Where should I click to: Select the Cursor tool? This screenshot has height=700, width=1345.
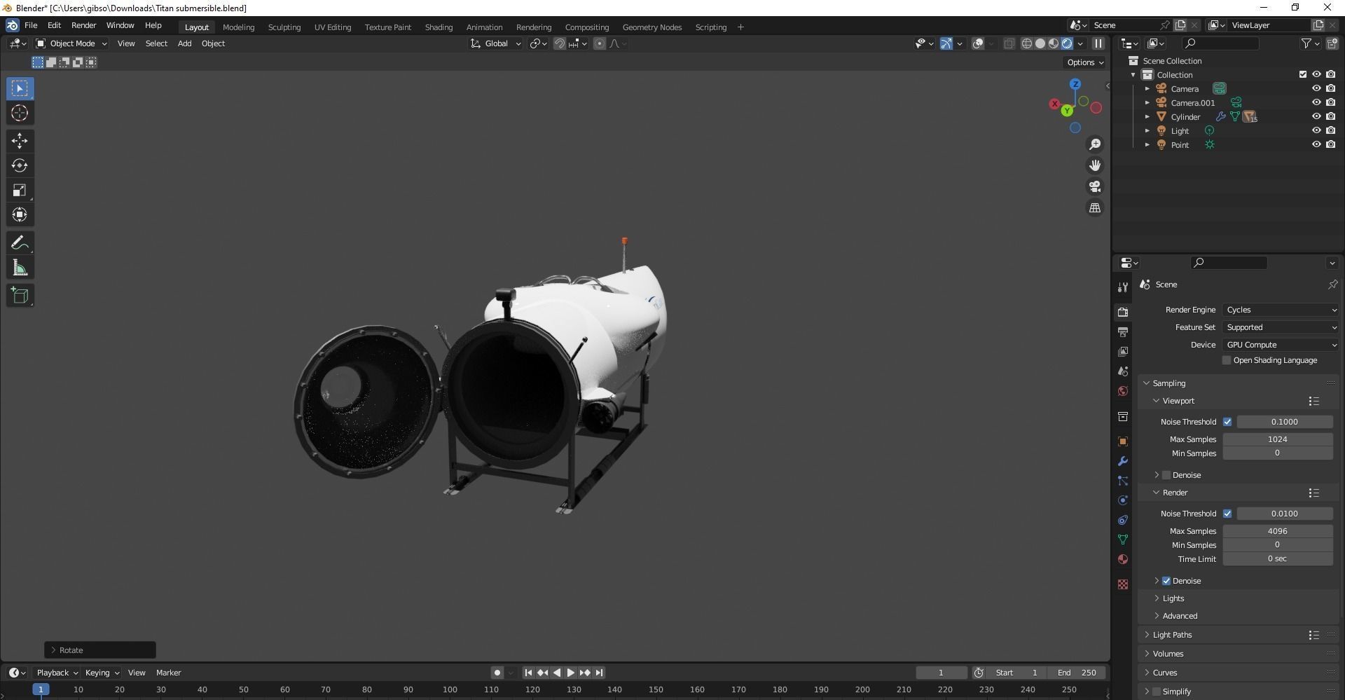[x=20, y=113]
